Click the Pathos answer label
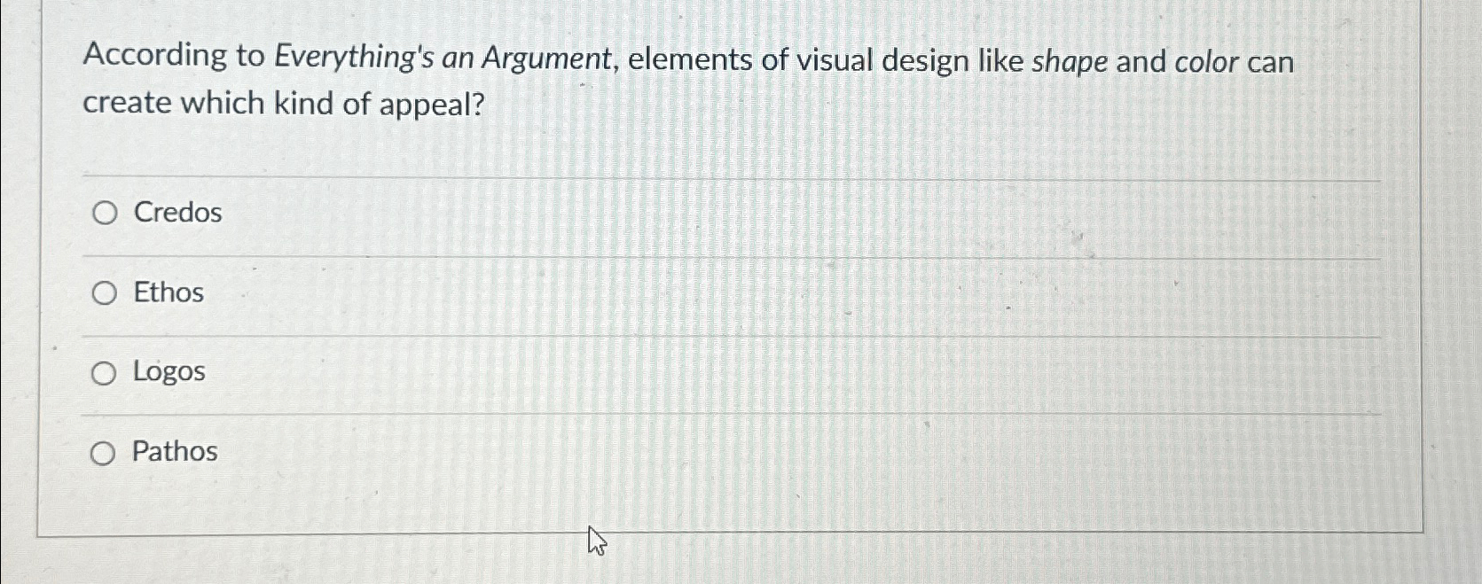This screenshot has width=1482, height=584. 173,452
